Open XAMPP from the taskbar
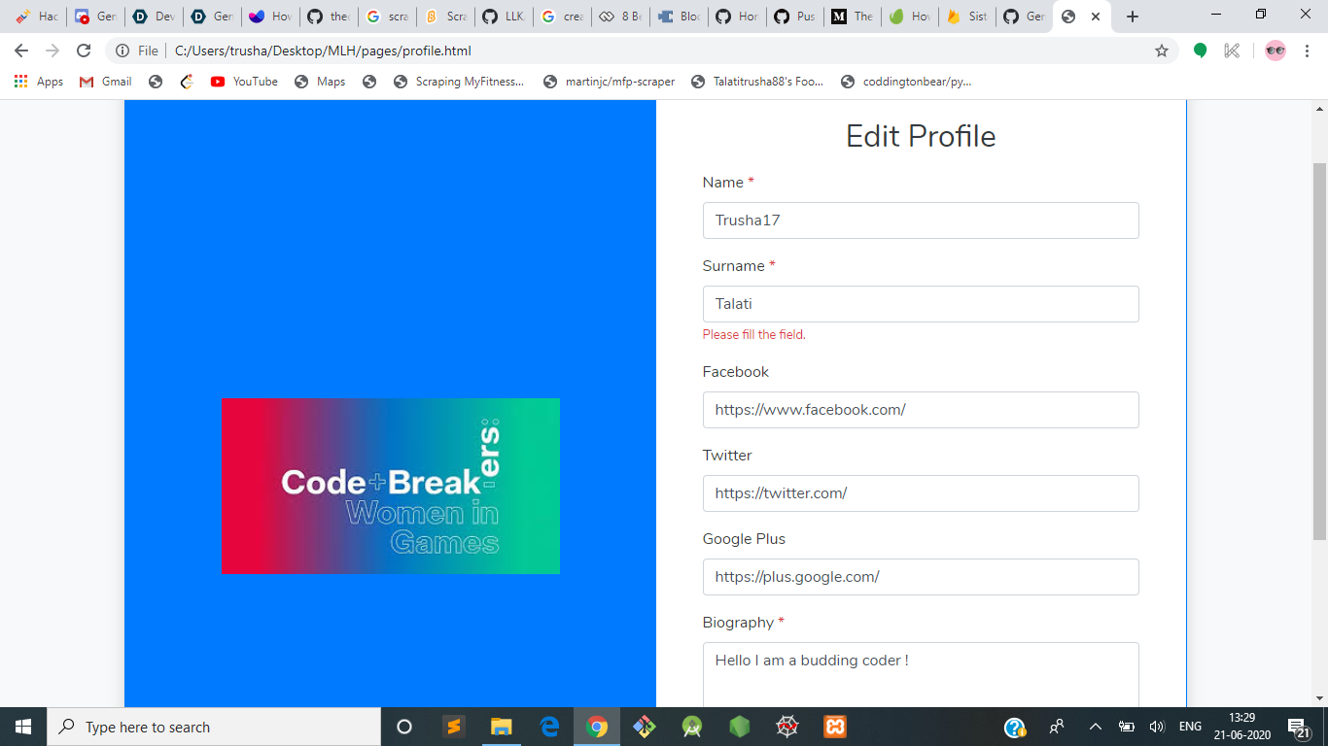This screenshot has width=1328, height=746. (x=835, y=727)
